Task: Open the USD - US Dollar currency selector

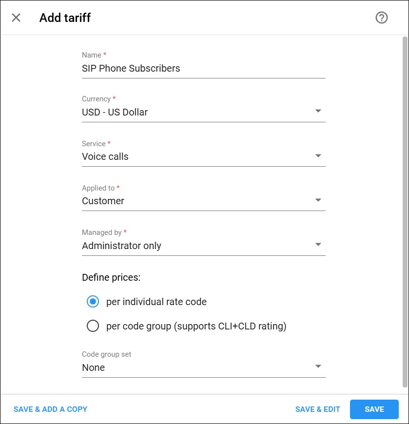Action: coord(204,112)
